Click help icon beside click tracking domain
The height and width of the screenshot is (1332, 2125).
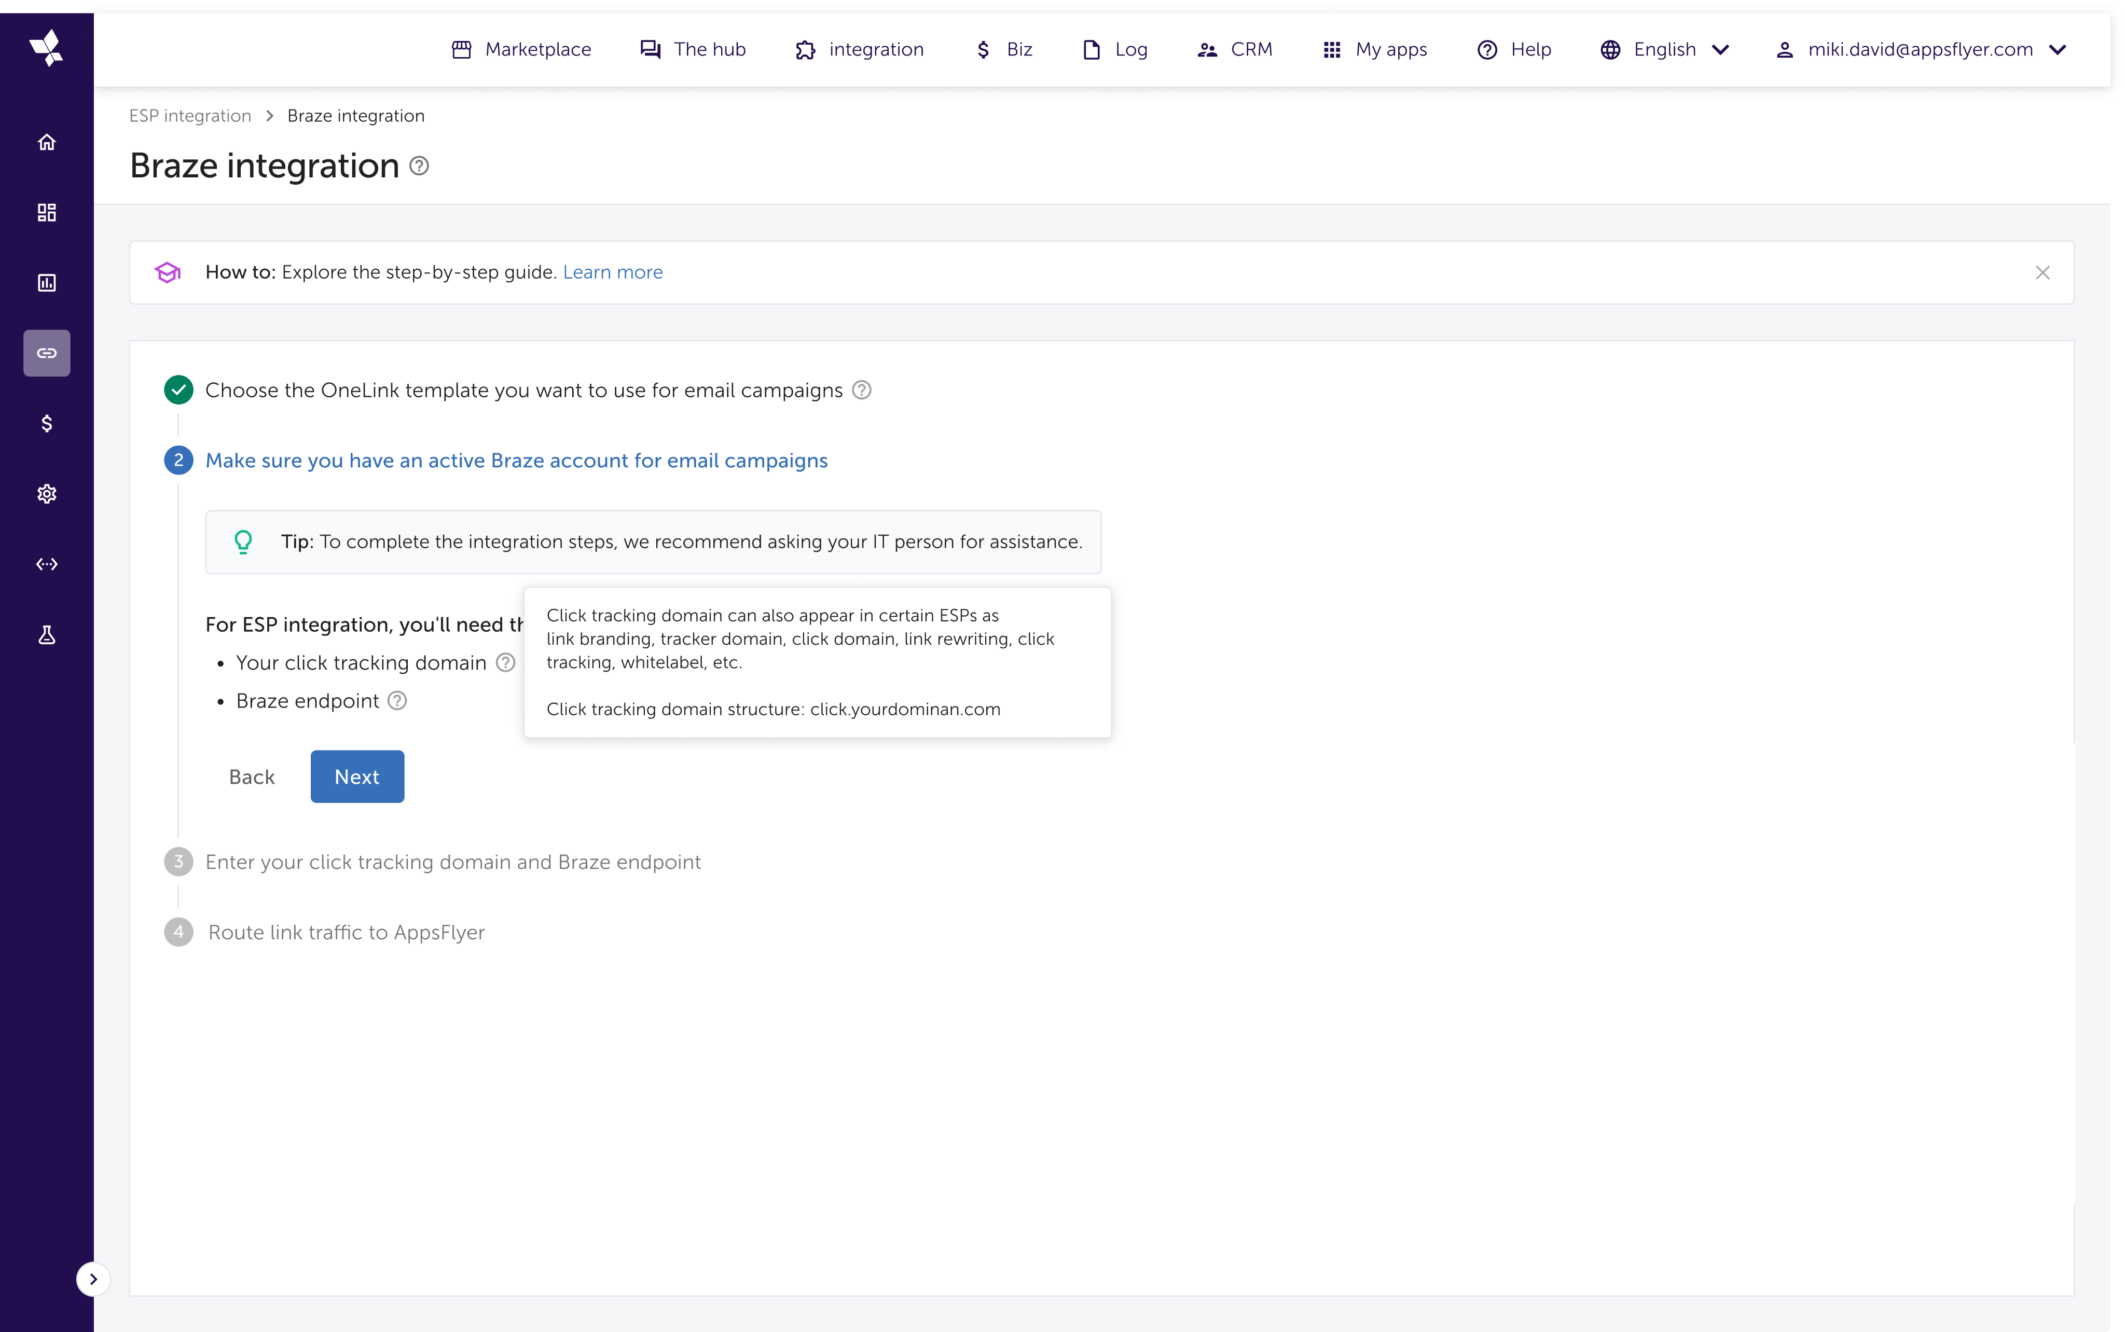click(506, 662)
